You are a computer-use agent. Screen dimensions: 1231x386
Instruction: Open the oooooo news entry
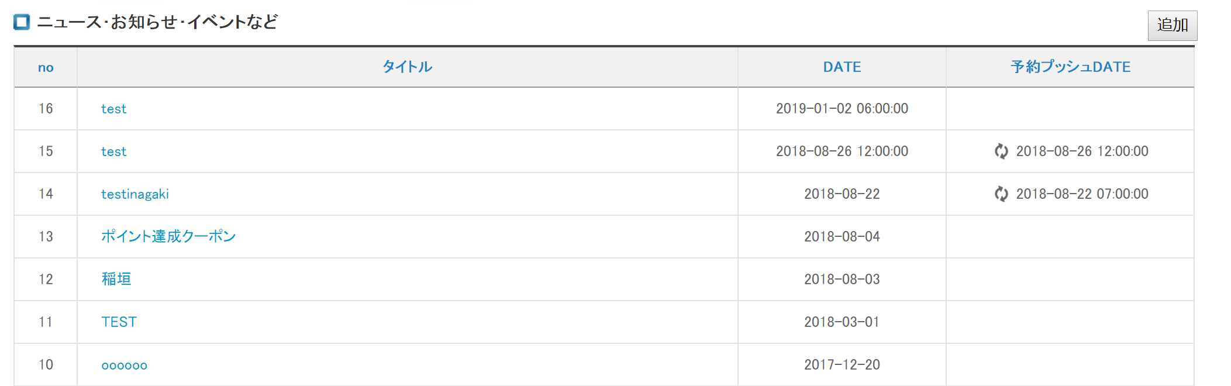(124, 366)
